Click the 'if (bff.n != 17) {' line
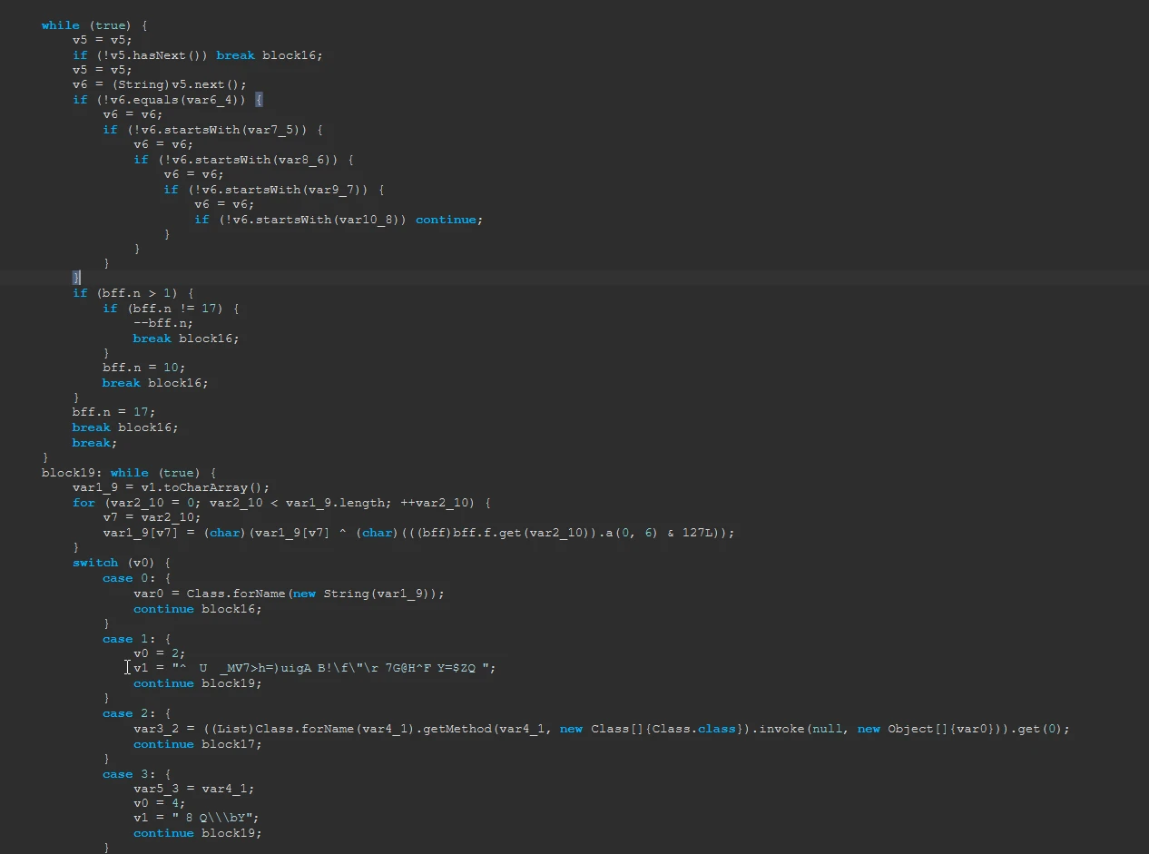The image size is (1149, 854). point(171,309)
